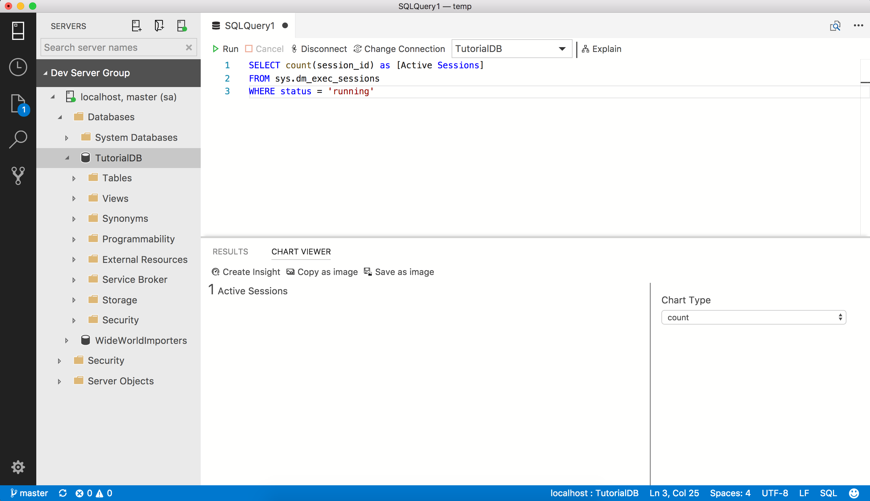This screenshot has width=870, height=501.
Task: Click the Create Insight icon
Action: click(x=216, y=272)
